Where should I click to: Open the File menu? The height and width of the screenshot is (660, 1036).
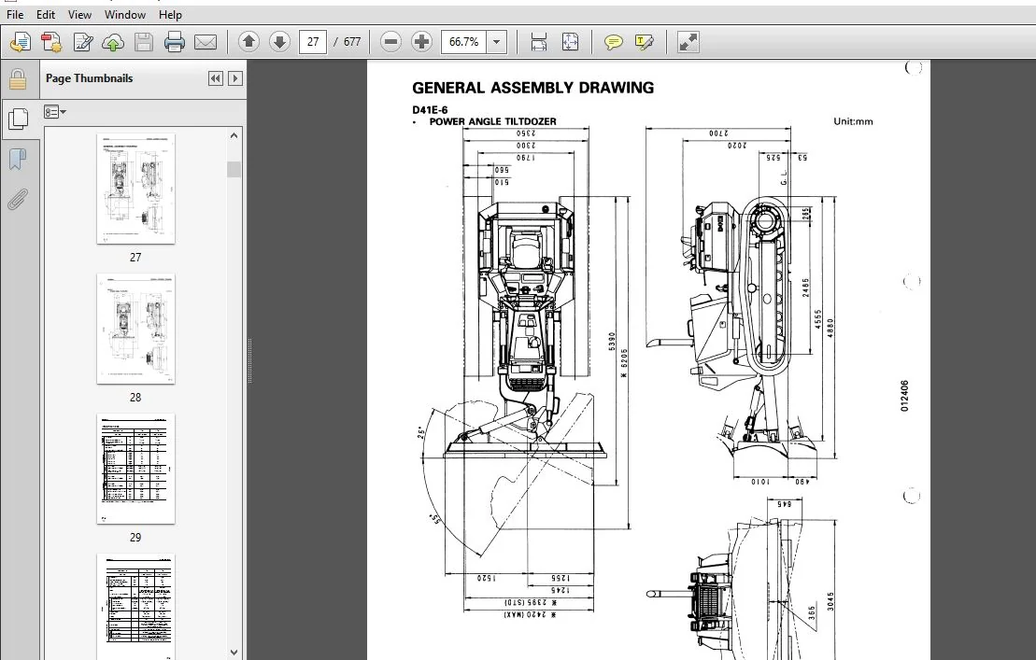pyautogui.click(x=15, y=15)
